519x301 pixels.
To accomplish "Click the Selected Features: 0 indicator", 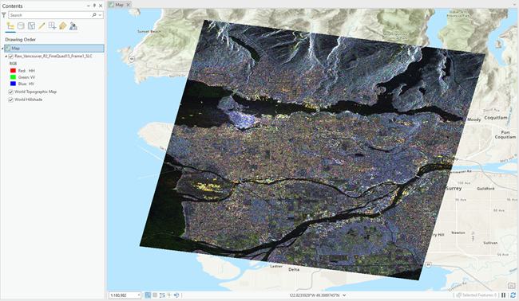I will (477, 295).
